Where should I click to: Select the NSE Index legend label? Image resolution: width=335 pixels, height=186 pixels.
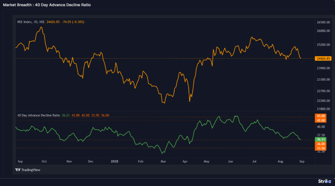31,22
